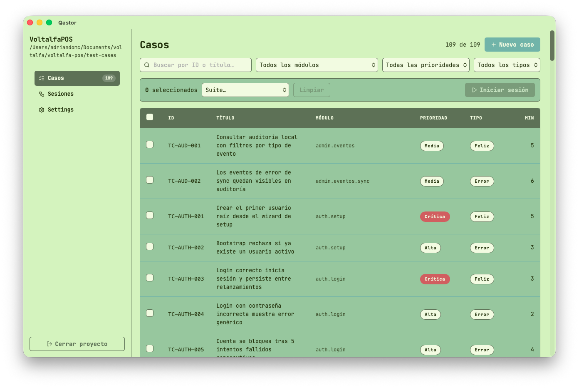Open the Casos sidebar section
The height and width of the screenshot is (388, 579).
click(x=77, y=78)
